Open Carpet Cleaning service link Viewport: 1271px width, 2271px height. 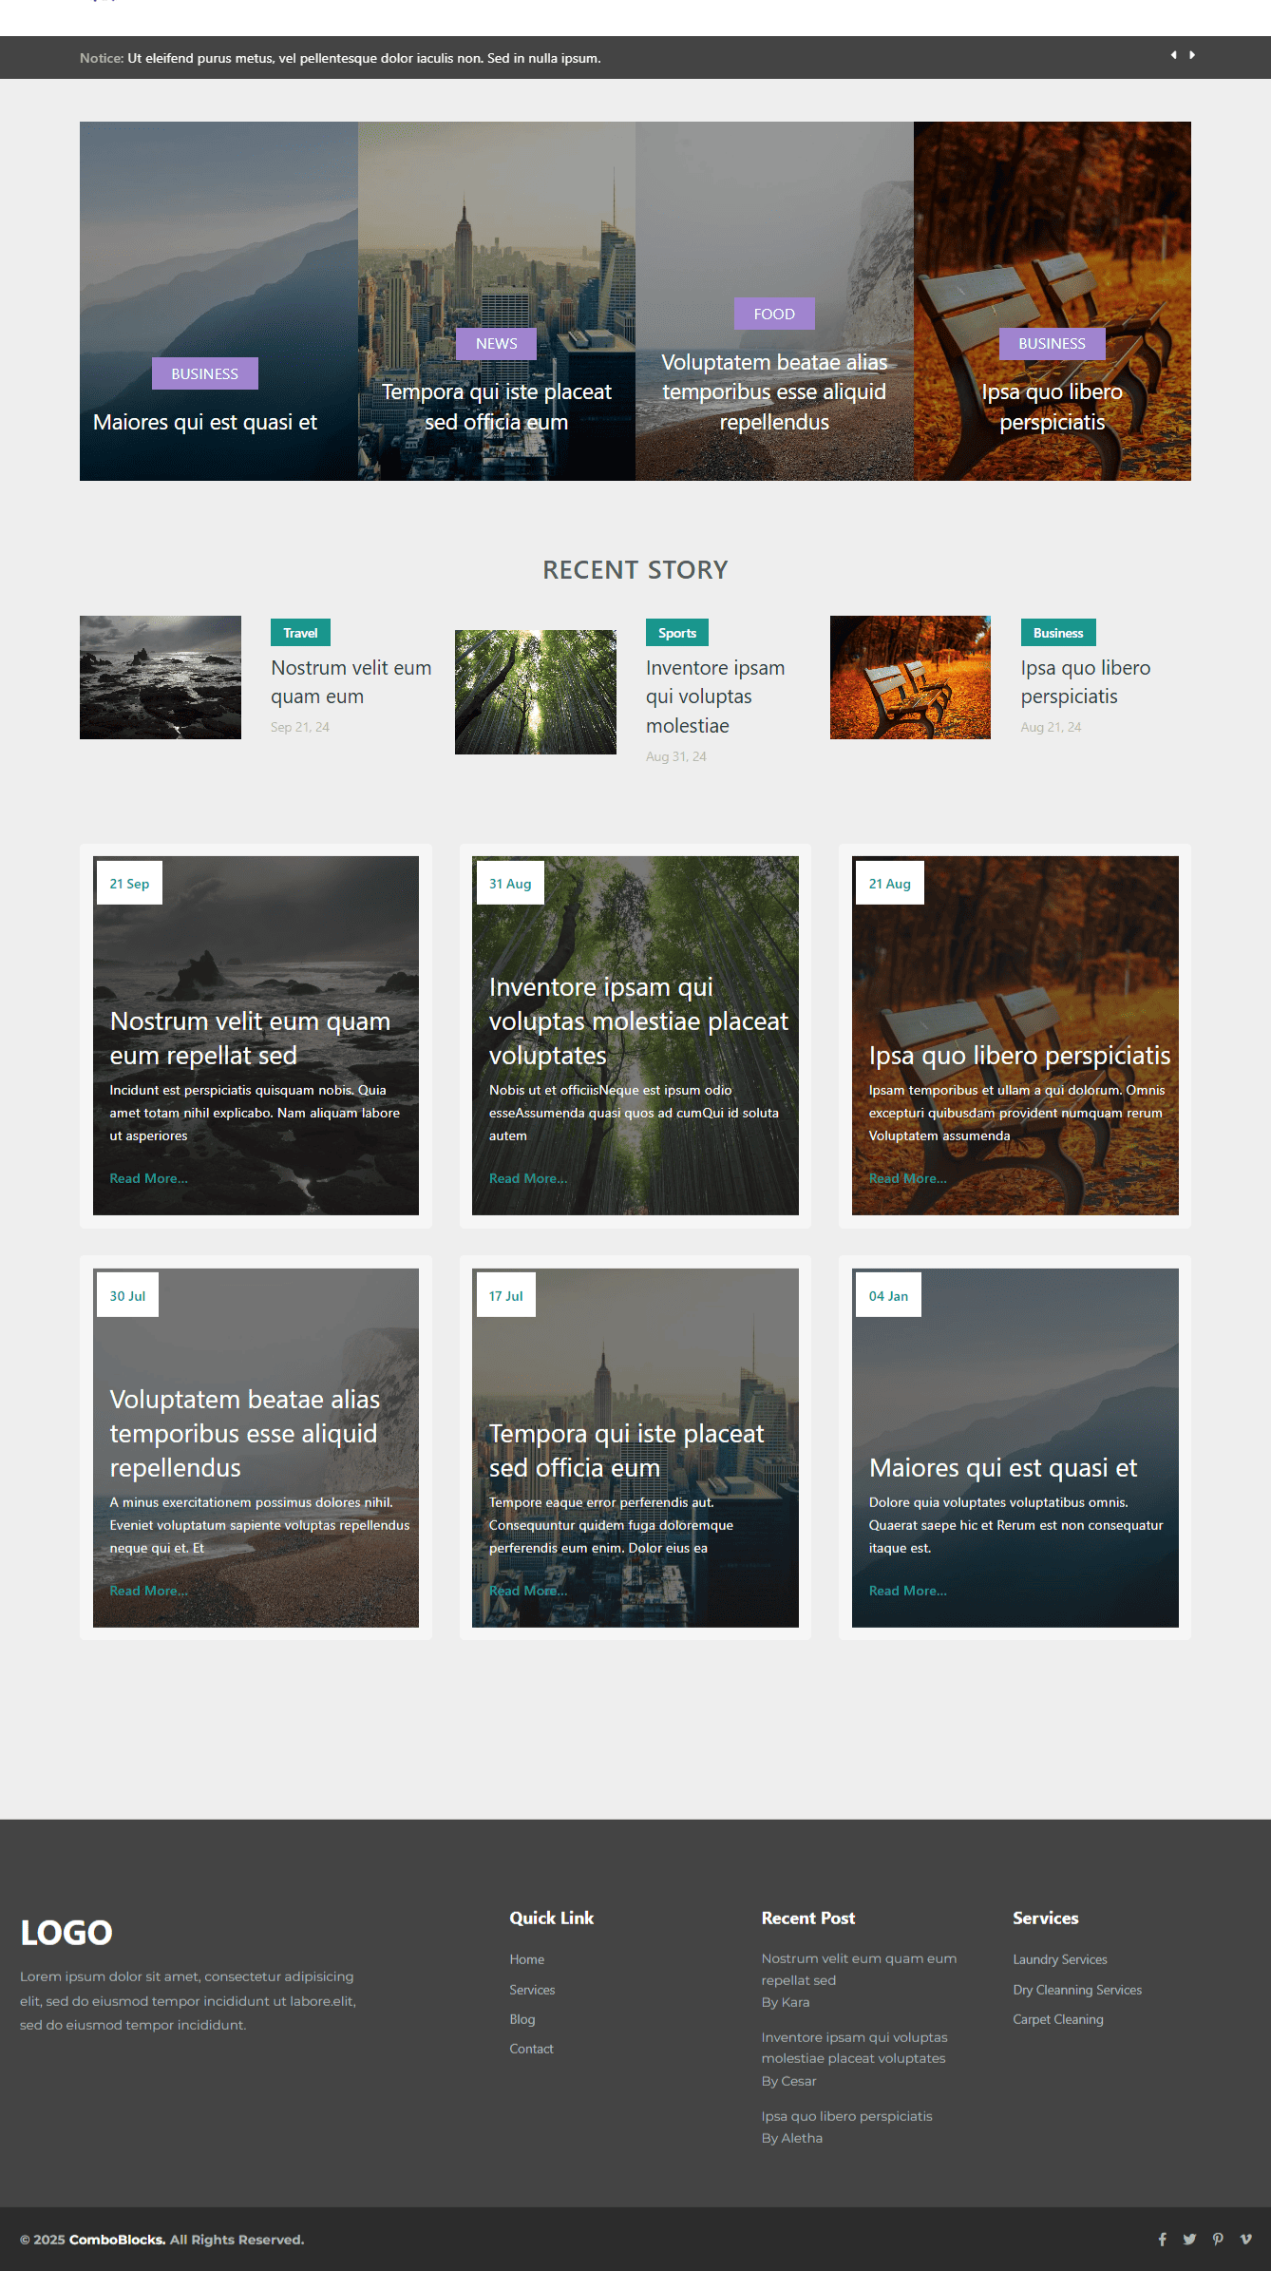[x=1057, y=2019]
